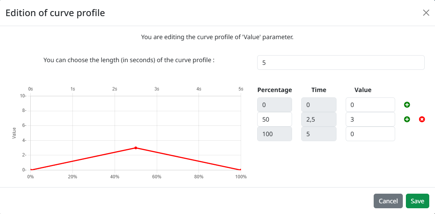The height and width of the screenshot is (214, 435).
Task: Click the disabled Percentage field showing 100
Action: [275, 134]
